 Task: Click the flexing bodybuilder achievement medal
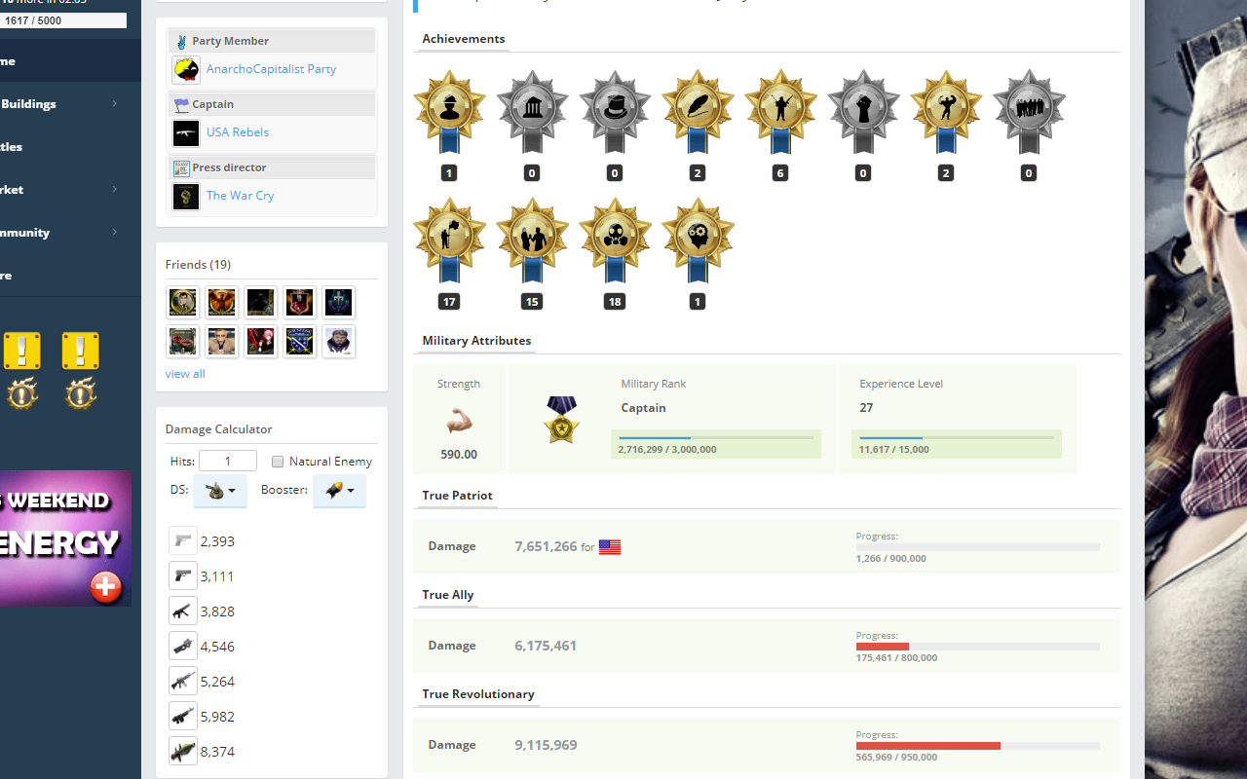[x=946, y=111]
